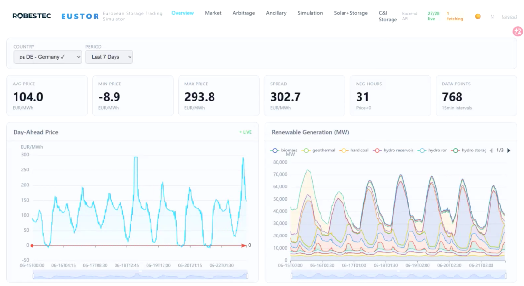Switch to the Arbitrage tab
Screen dimensions: 524x286
[x=244, y=13]
